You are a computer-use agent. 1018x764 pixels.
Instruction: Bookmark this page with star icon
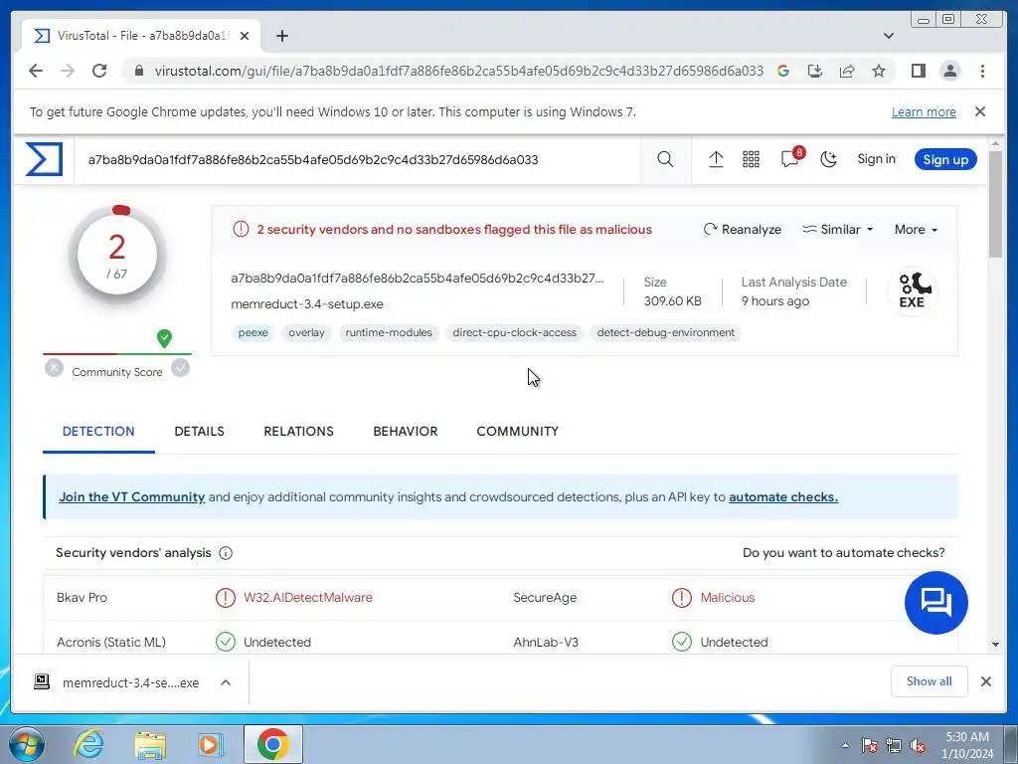(x=879, y=71)
